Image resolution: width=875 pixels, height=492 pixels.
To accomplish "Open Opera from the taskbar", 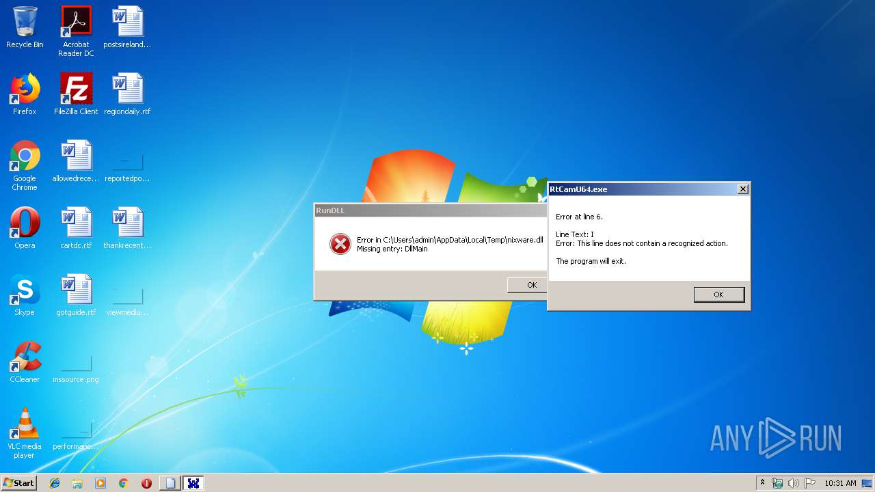I will click(146, 483).
